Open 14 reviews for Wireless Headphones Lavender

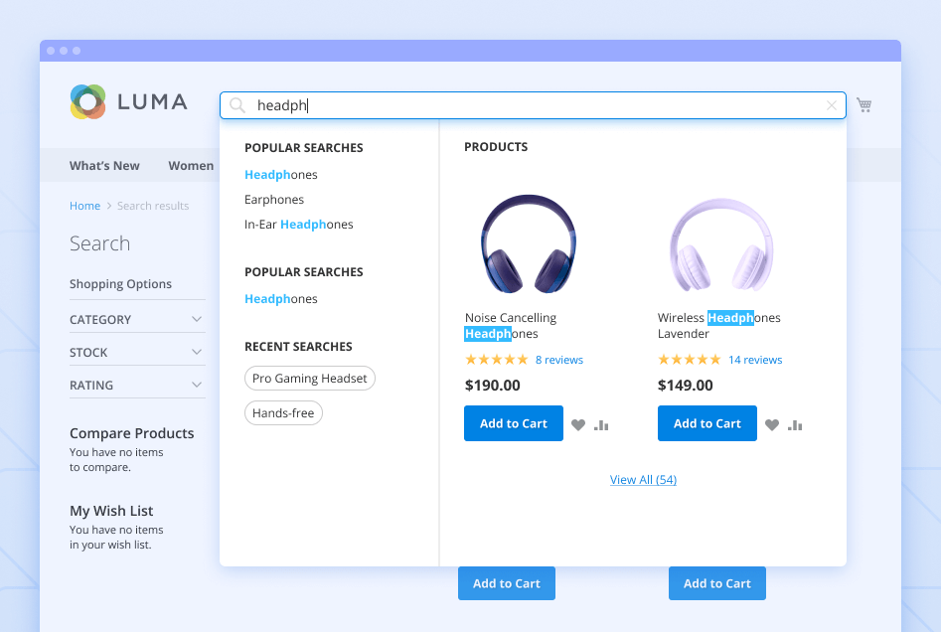point(755,359)
